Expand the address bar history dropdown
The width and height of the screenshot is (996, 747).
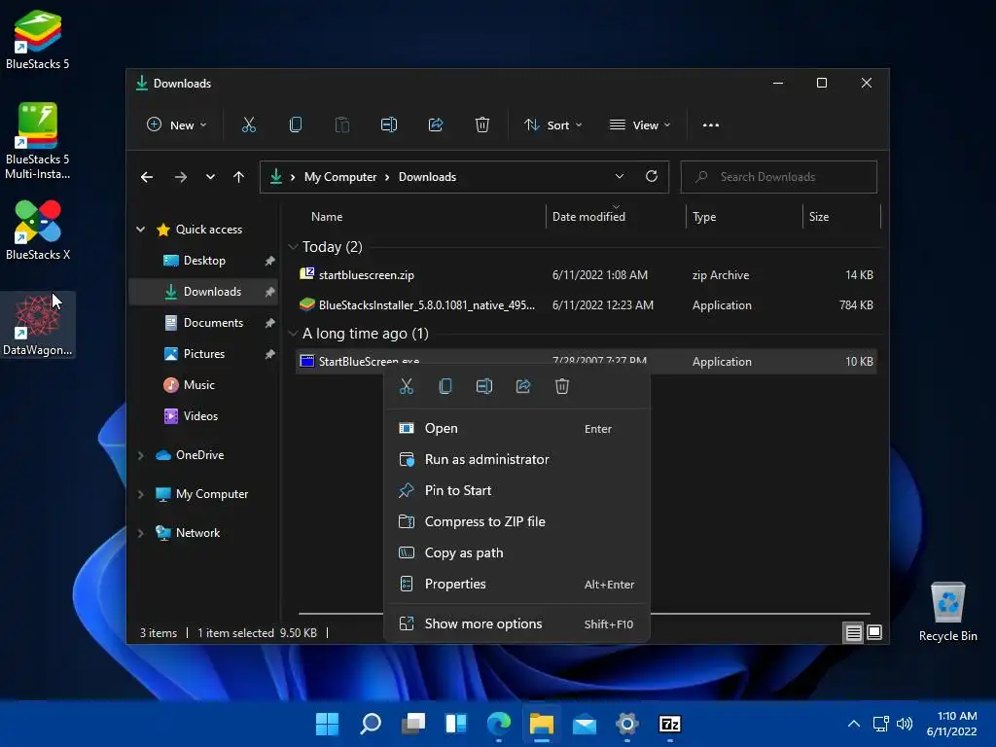coord(620,177)
